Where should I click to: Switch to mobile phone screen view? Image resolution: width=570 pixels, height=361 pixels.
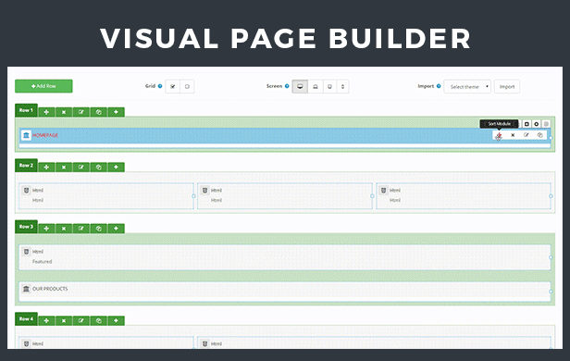pos(342,86)
